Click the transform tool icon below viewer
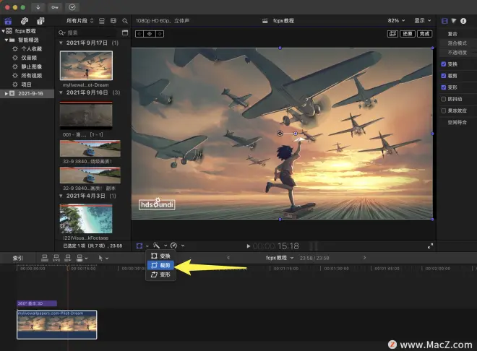The image size is (477, 351). coord(139,246)
